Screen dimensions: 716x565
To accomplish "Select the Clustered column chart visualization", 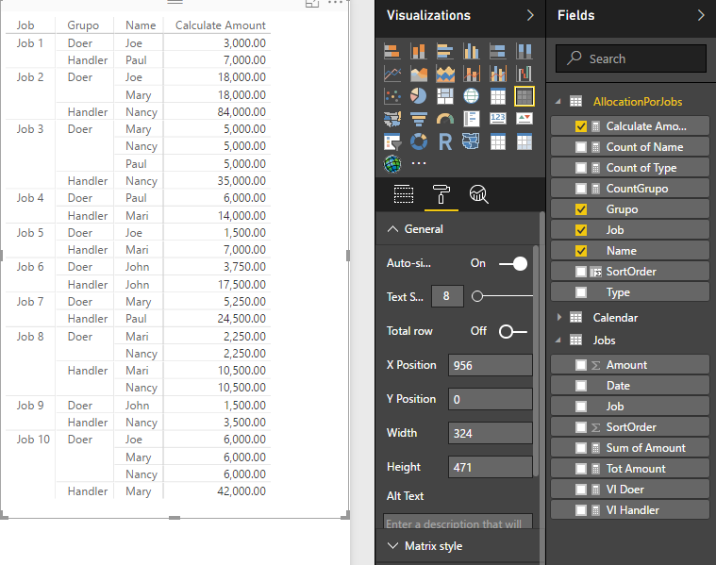I will click(472, 51).
